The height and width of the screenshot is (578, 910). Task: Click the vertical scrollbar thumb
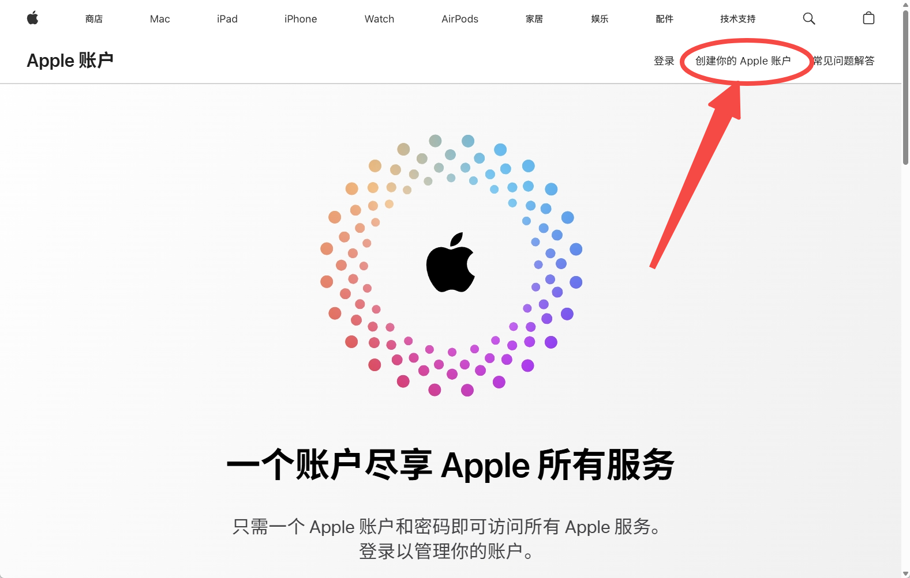pyautogui.click(x=905, y=86)
